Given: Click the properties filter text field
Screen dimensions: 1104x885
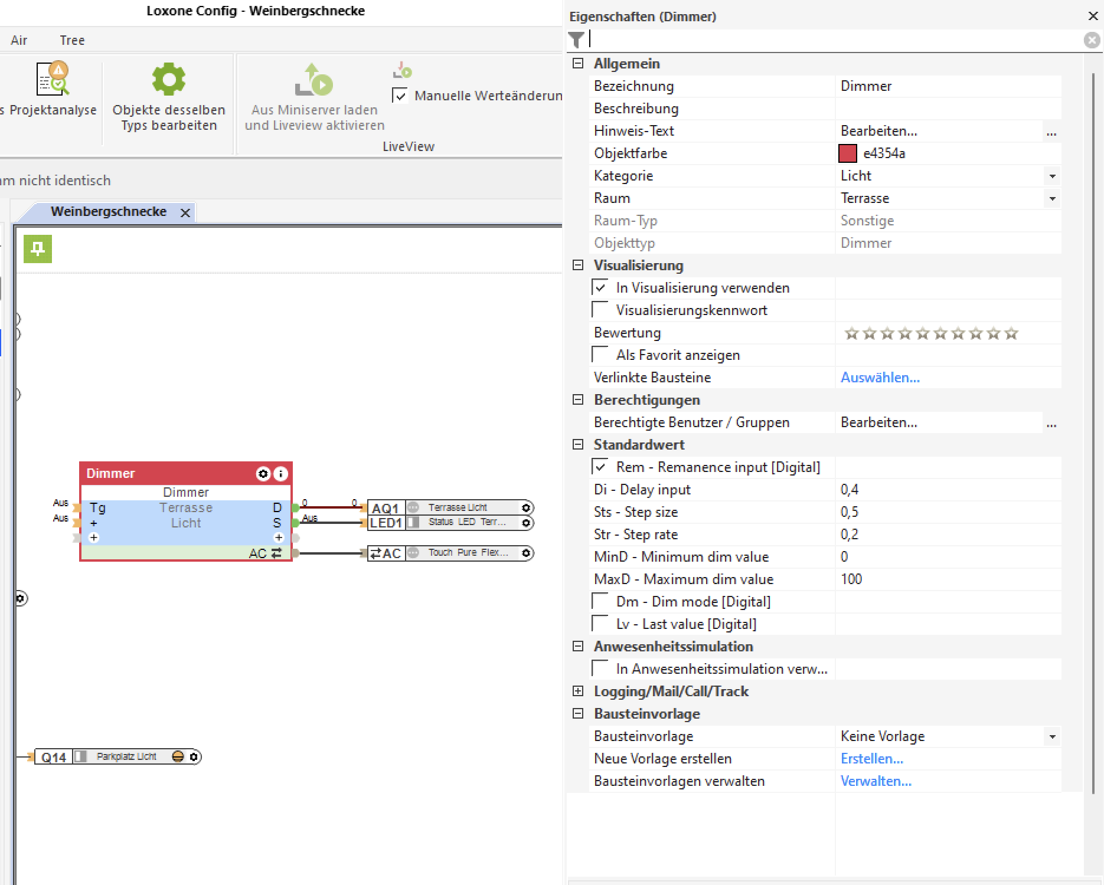Looking at the screenshot, I should 835,40.
